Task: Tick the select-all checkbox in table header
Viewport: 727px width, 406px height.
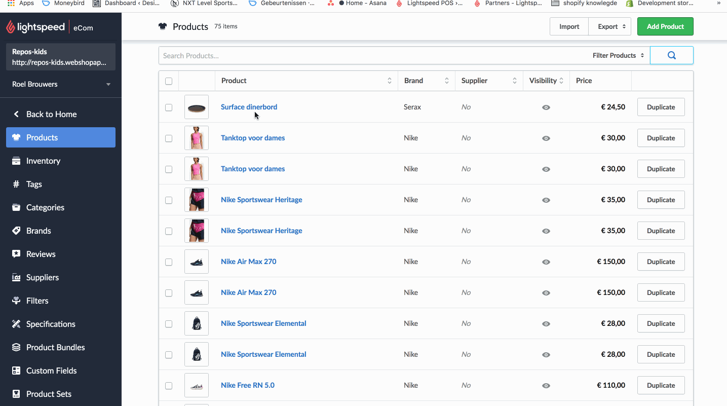Action: [169, 81]
